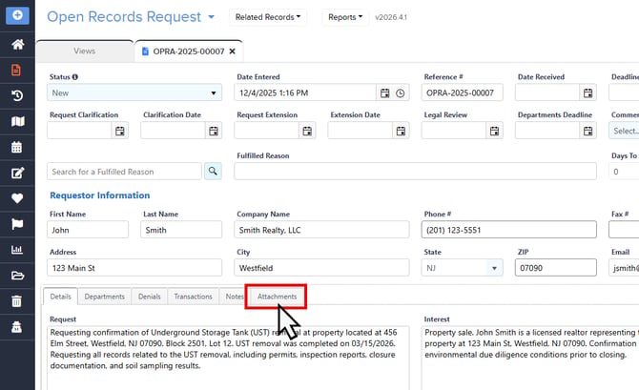Go to Home via house icon
This screenshot has height=390, width=639.
[17, 44]
